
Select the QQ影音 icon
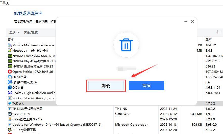point(10,87)
